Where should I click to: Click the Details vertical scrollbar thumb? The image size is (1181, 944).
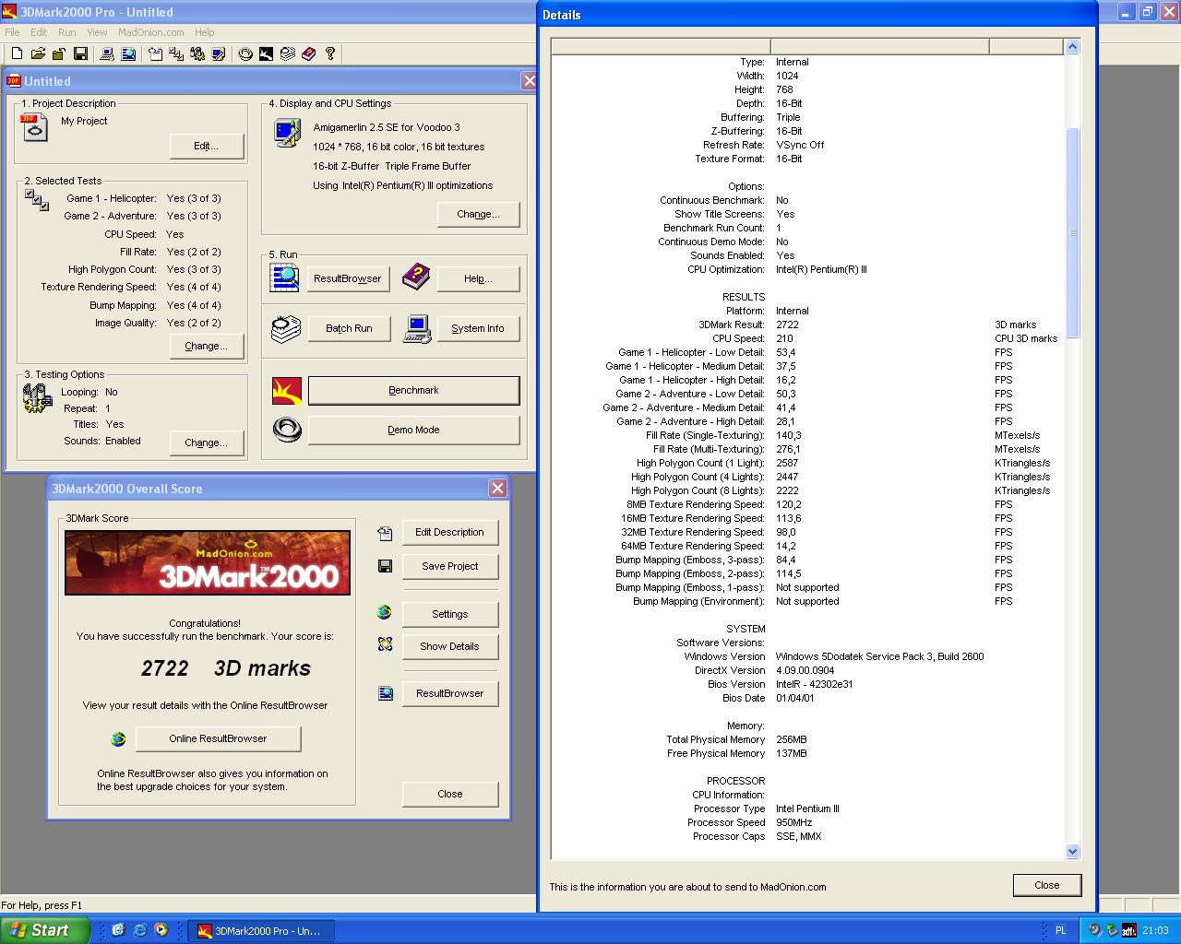click(1072, 232)
